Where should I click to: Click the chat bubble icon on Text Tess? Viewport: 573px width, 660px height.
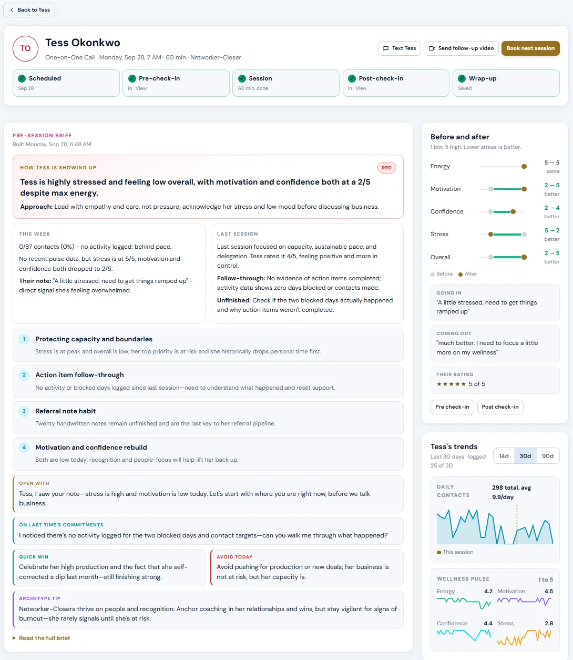pos(386,48)
